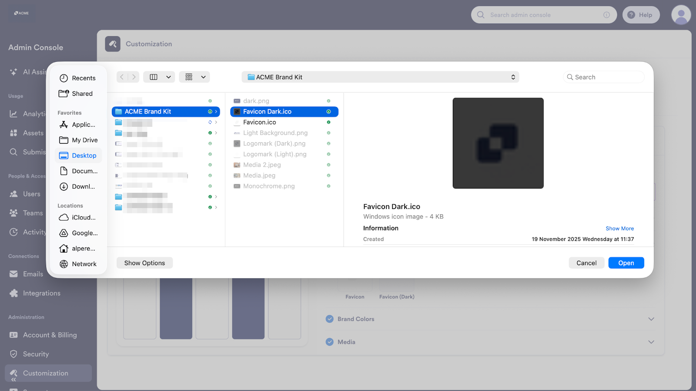Click the Customization header icon

pyautogui.click(x=113, y=44)
